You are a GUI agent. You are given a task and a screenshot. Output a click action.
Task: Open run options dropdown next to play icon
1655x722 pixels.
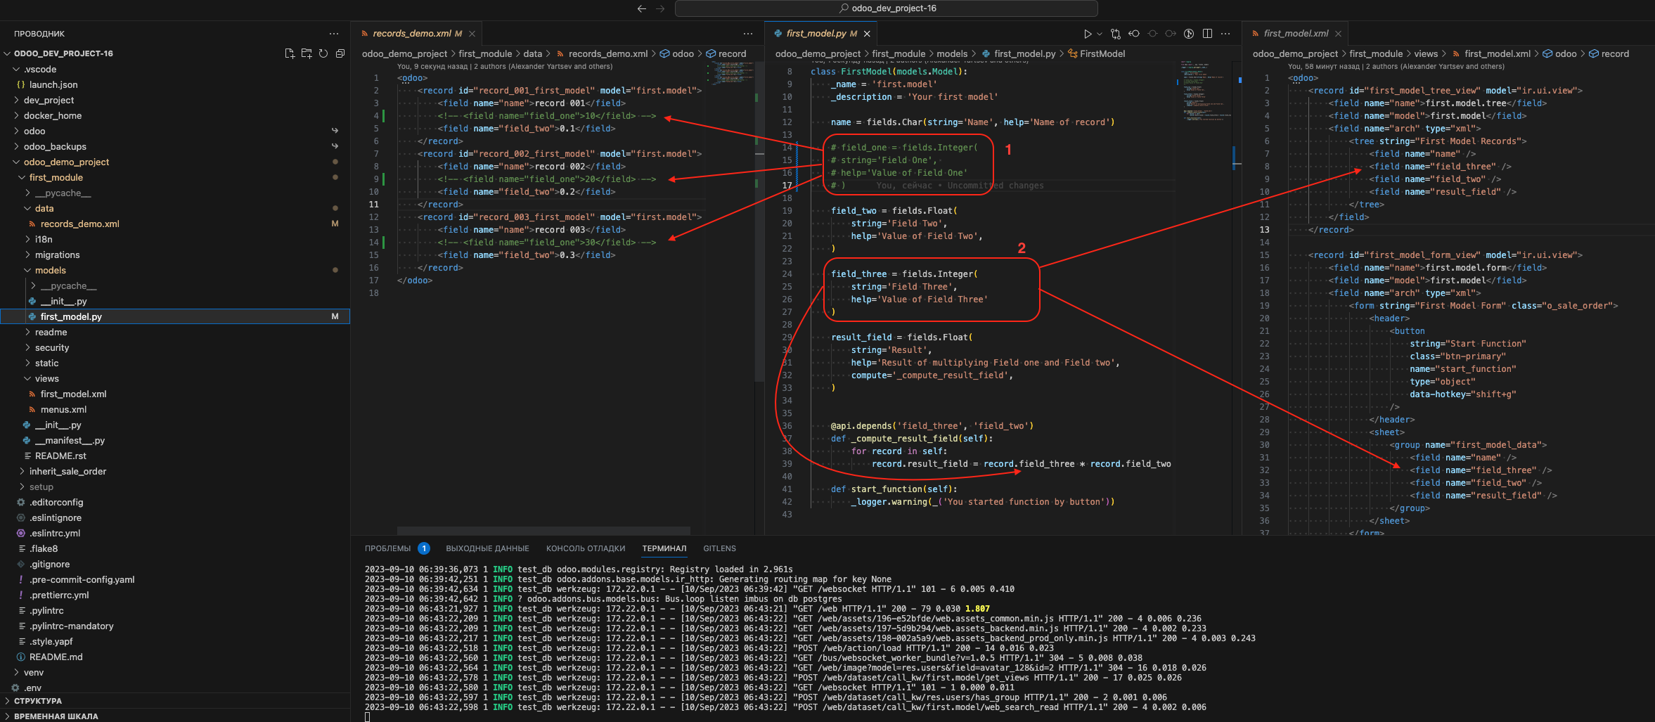pos(1100,34)
